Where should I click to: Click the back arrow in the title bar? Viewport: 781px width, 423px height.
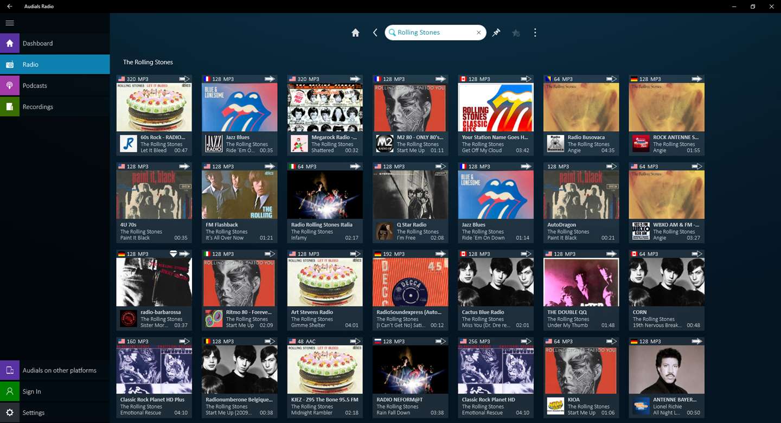[x=10, y=7]
